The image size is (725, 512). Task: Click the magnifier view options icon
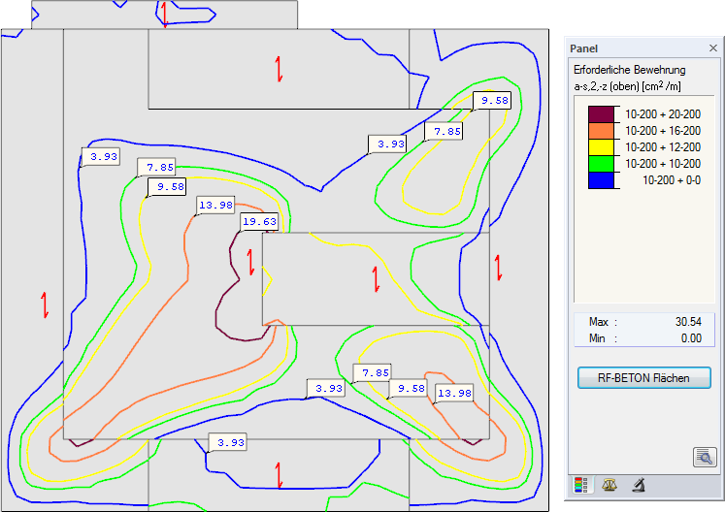tap(705, 457)
